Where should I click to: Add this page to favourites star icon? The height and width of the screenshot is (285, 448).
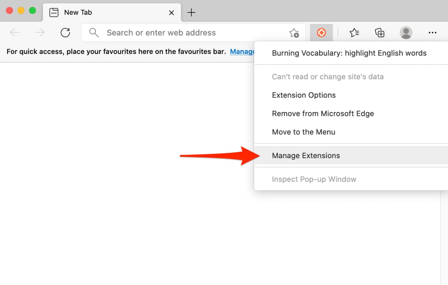[294, 33]
